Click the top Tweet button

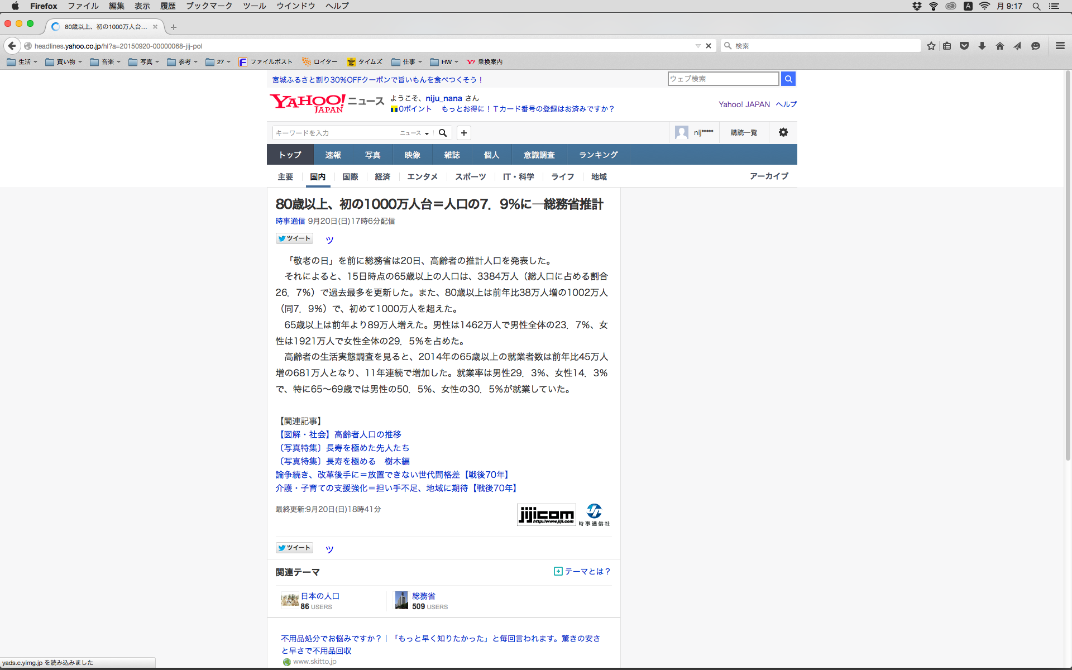[294, 238]
